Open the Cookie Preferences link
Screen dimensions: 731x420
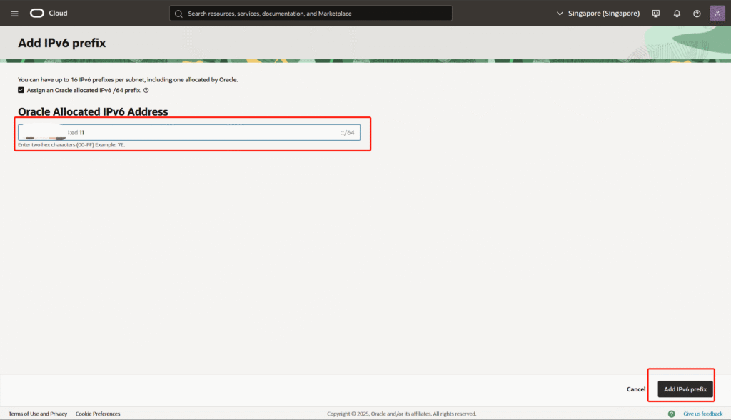[98, 414]
